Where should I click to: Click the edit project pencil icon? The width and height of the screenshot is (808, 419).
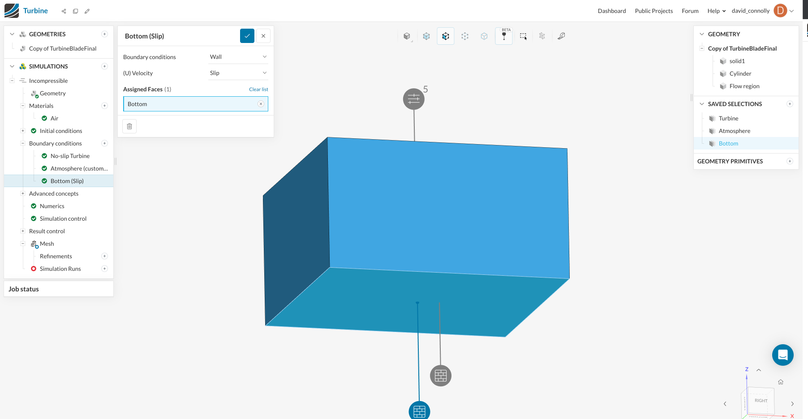point(87,11)
